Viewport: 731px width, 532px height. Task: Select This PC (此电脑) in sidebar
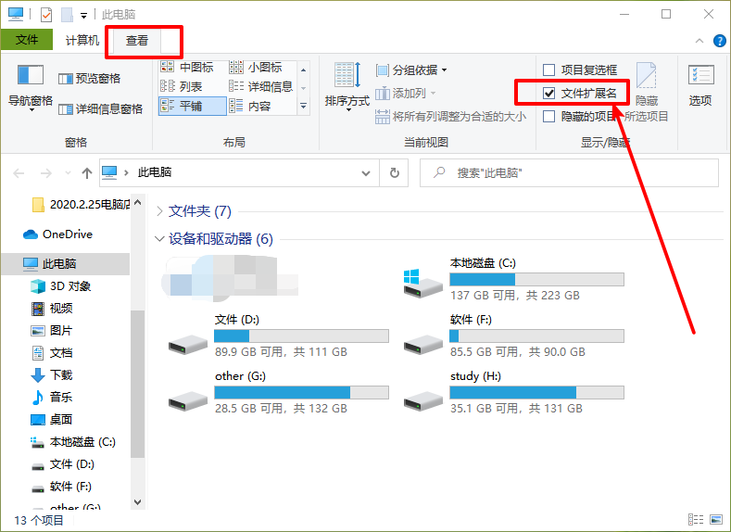[x=65, y=264]
